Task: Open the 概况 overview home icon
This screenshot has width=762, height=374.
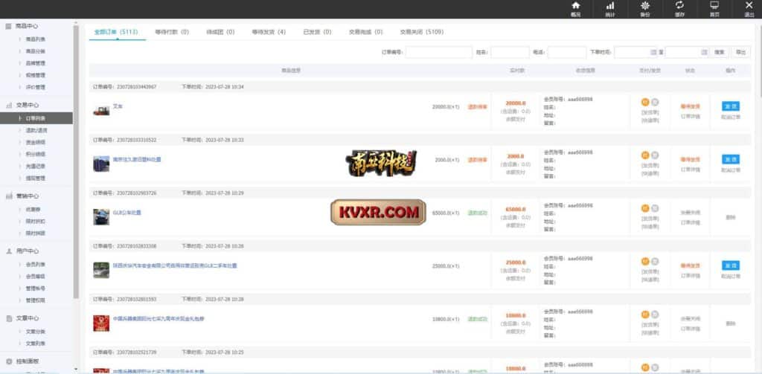Action: point(576,6)
